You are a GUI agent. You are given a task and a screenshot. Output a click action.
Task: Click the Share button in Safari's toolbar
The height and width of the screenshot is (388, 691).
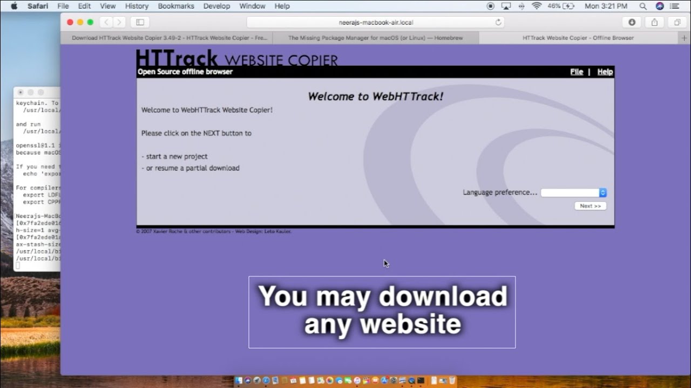(x=654, y=22)
